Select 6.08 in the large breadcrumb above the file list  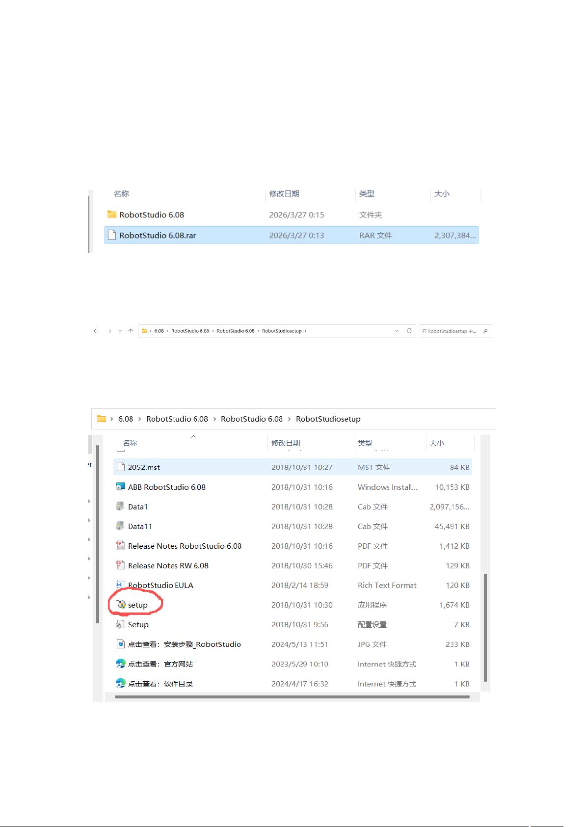pyautogui.click(x=126, y=419)
